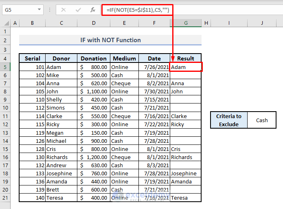Click the 'Serial' header cell
283x209 pixels.
[32, 58]
